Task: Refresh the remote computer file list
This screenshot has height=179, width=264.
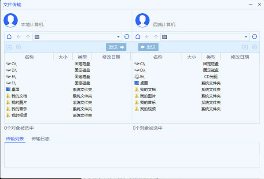Action: [255, 37]
